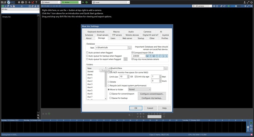Uncheck Limit clip age checkbox
This screenshot has height=137, width=254.
tap(136, 77)
